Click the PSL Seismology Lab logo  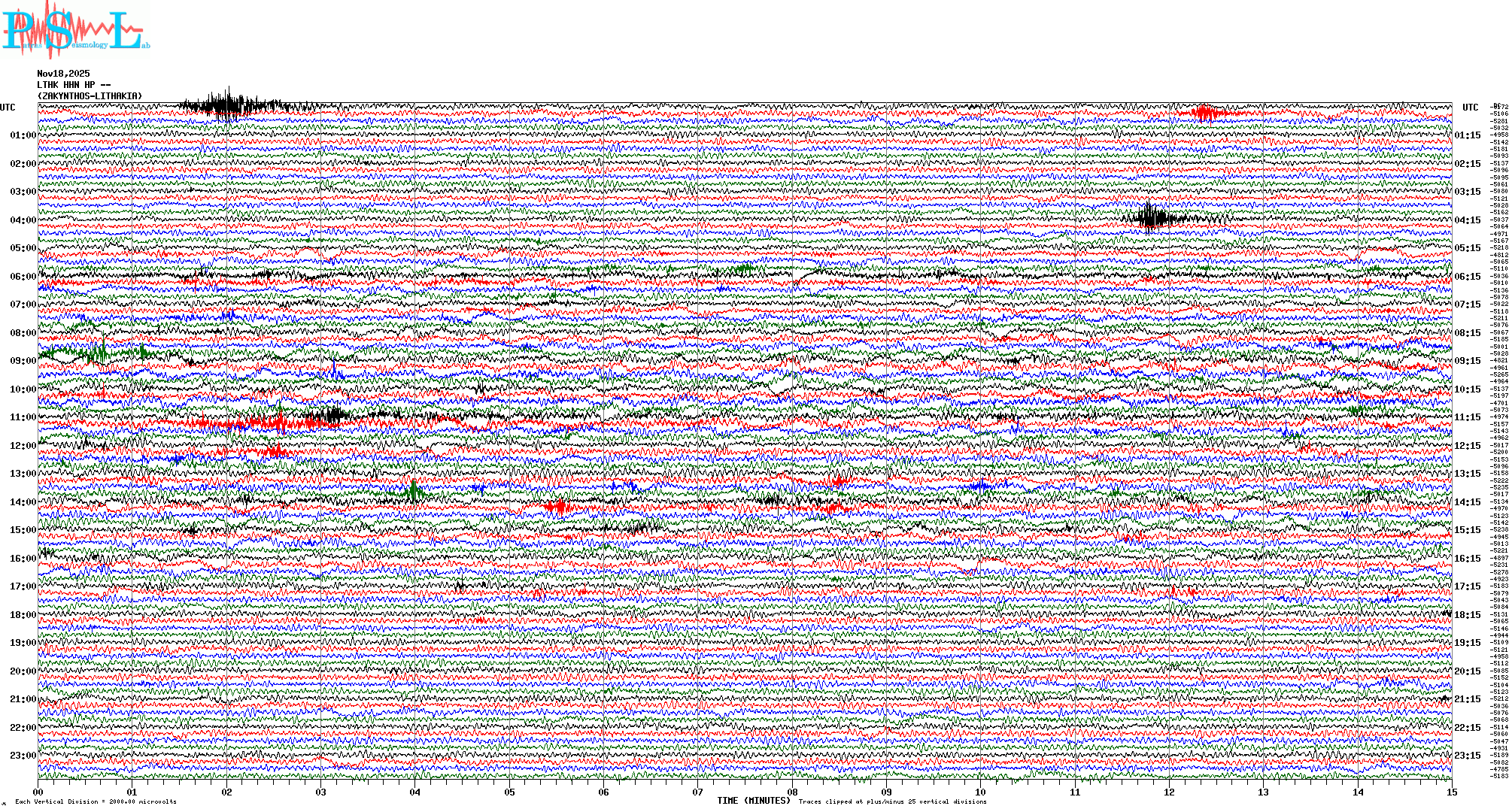pyautogui.click(x=74, y=30)
